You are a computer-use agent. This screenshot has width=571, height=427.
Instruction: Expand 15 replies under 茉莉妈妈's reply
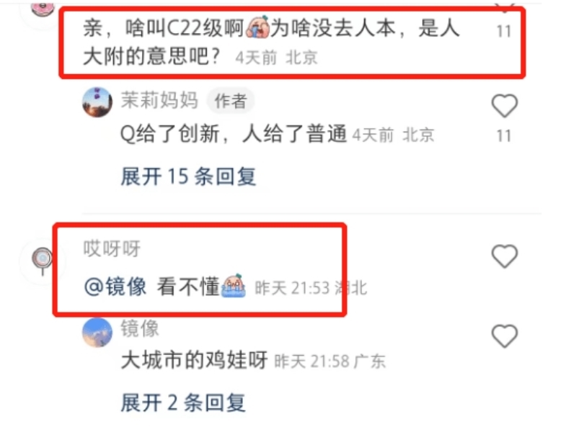point(189,176)
